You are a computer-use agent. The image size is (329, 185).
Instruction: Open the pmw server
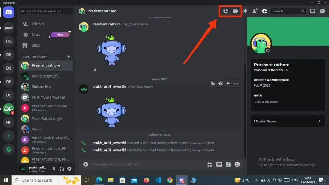coord(9,28)
